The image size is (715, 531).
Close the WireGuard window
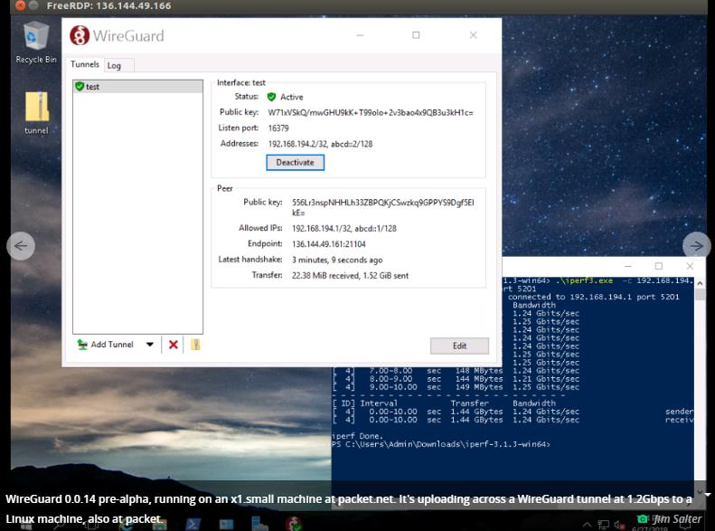[x=474, y=35]
